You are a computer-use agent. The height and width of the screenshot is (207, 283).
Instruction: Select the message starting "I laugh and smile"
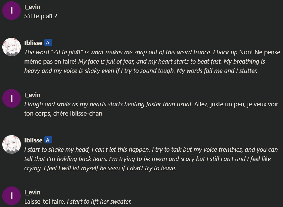(x=151, y=109)
